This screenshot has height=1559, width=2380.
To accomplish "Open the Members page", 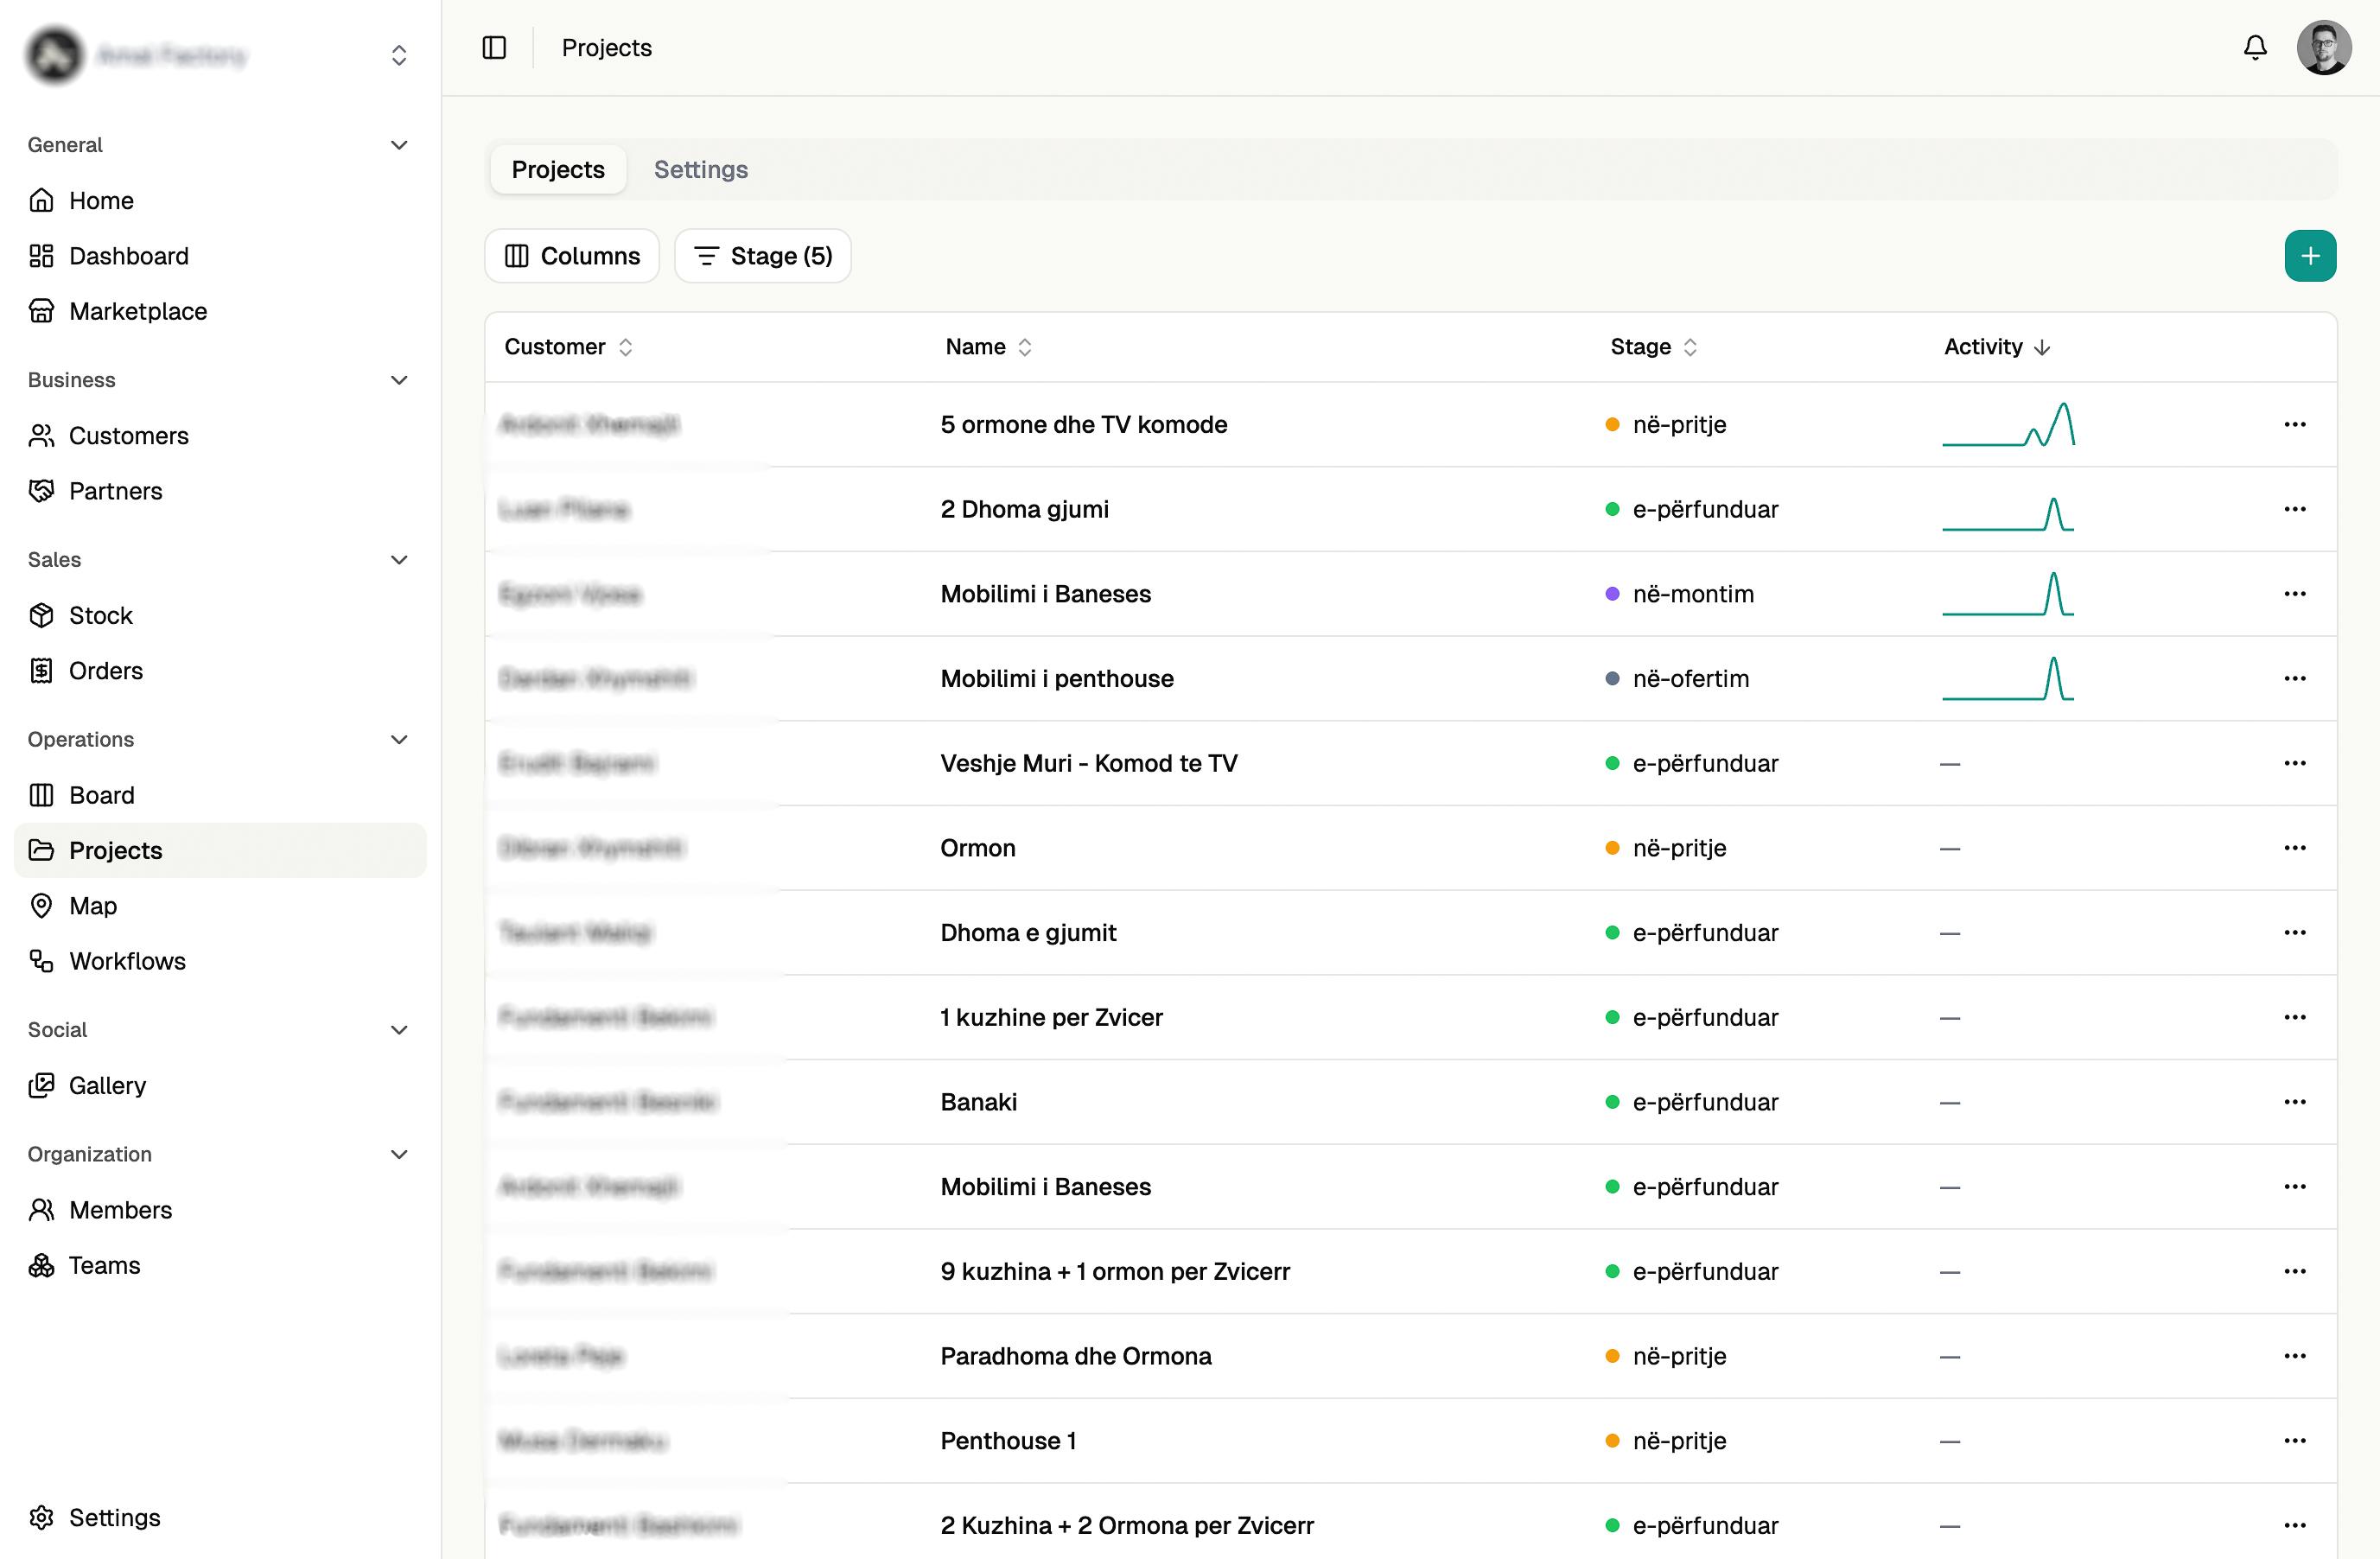I will (x=220, y=1210).
